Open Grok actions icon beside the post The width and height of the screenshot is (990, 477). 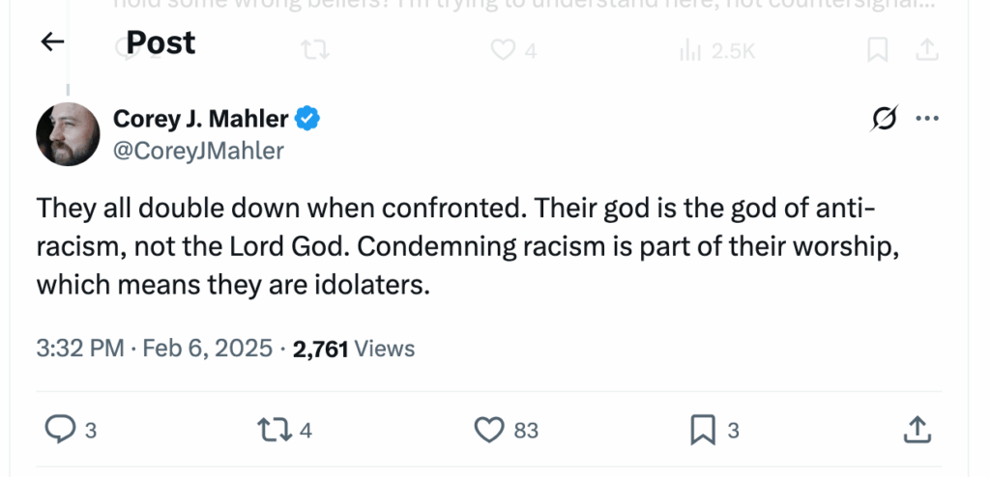click(x=882, y=119)
